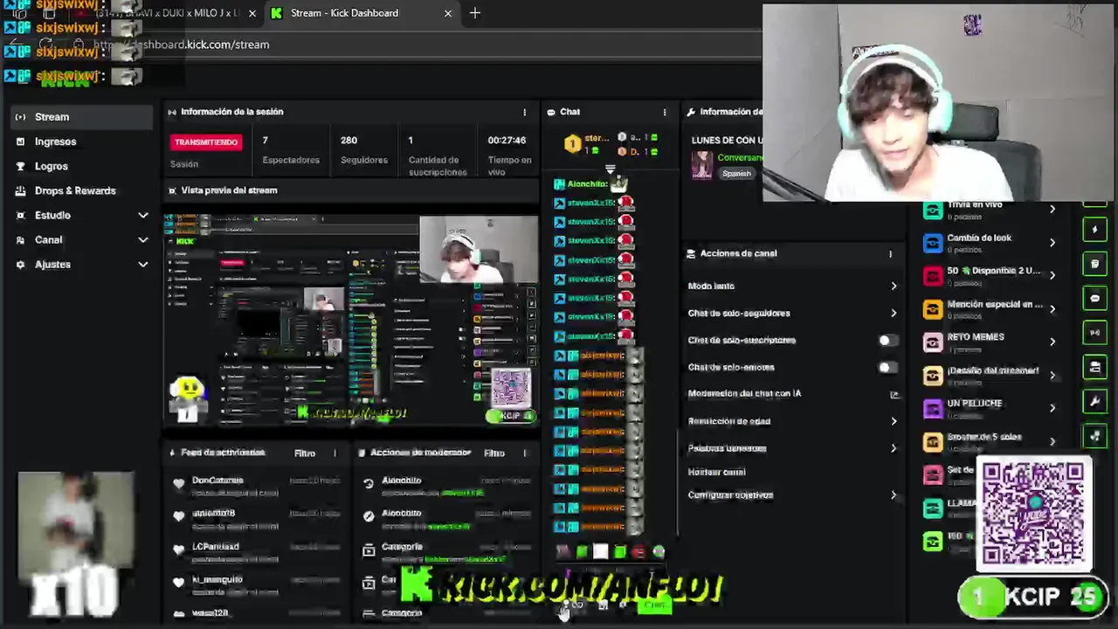
Task: Click the Espectadores count 7
Action: click(265, 140)
